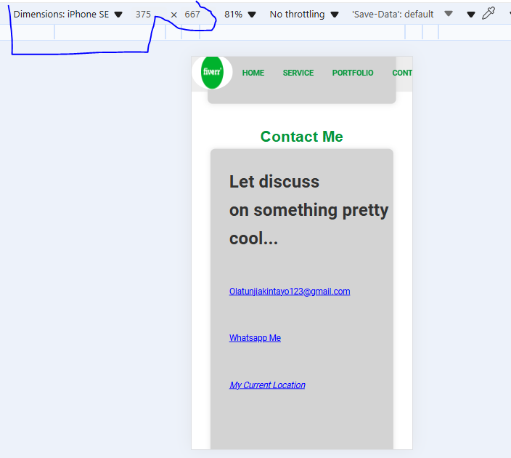Click the 'Let discuss' heading text
This screenshot has height=458, width=511.
coord(274,182)
